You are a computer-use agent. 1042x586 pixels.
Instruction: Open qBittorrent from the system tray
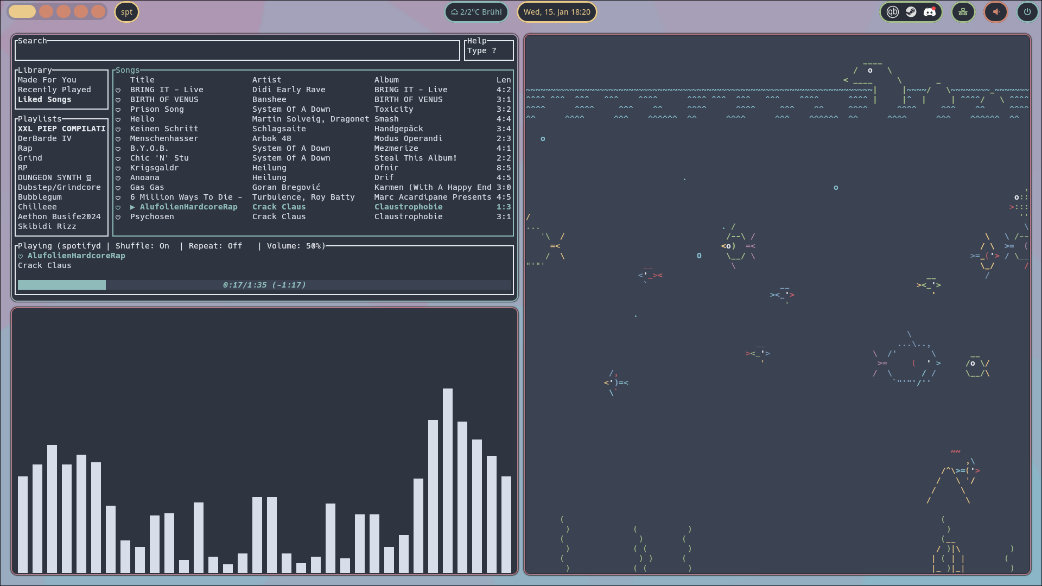[892, 11]
